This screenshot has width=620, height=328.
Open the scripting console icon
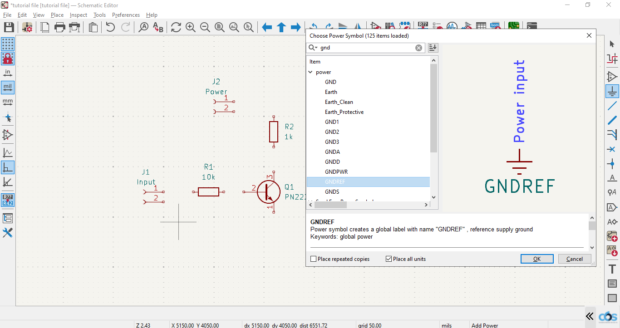(x=532, y=26)
